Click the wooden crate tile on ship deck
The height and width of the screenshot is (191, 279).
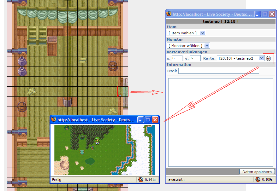point(52,46)
